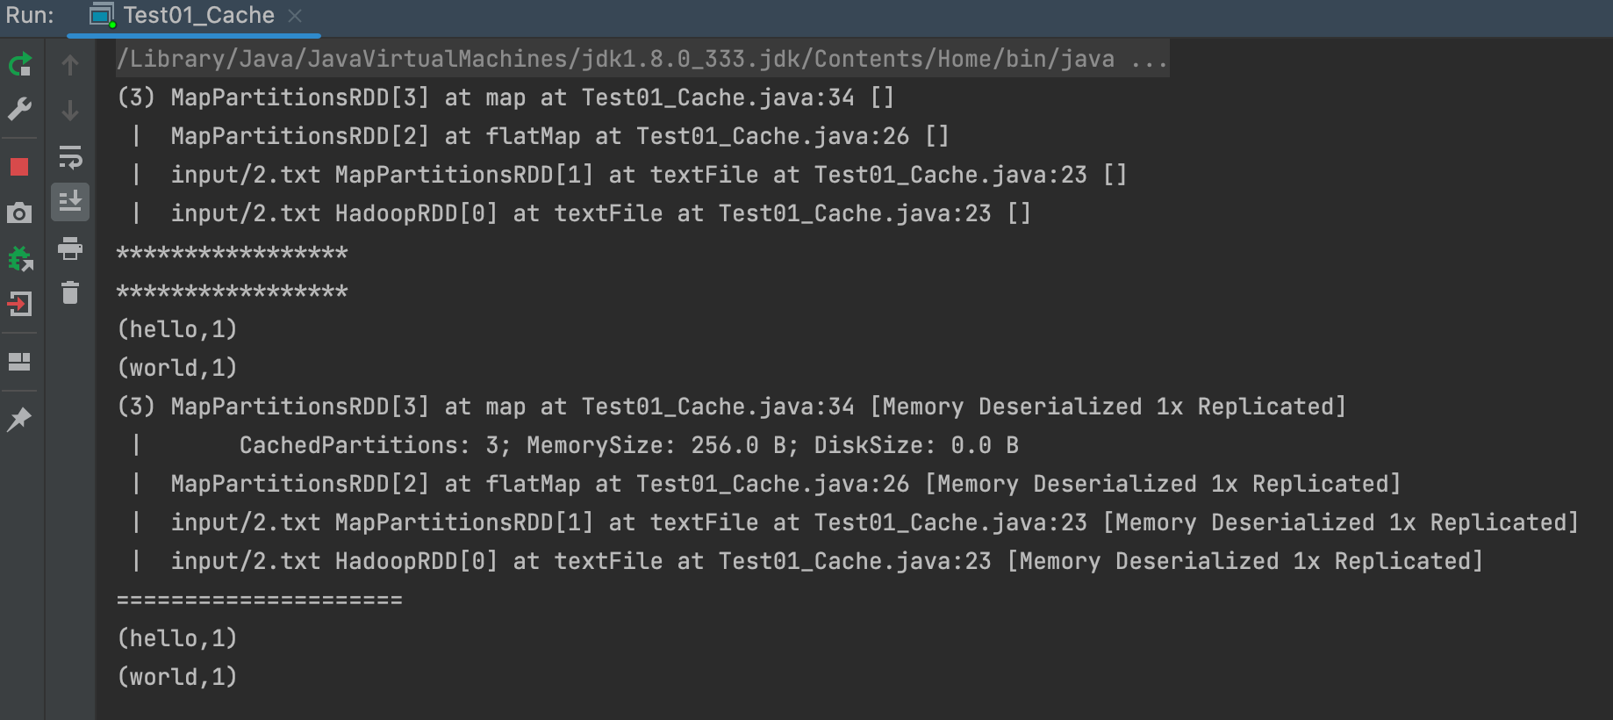The height and width of the screenshot is (720, 1613).
Task: Close the Test01_Cache run tab
Action: [x=295, y=16]
